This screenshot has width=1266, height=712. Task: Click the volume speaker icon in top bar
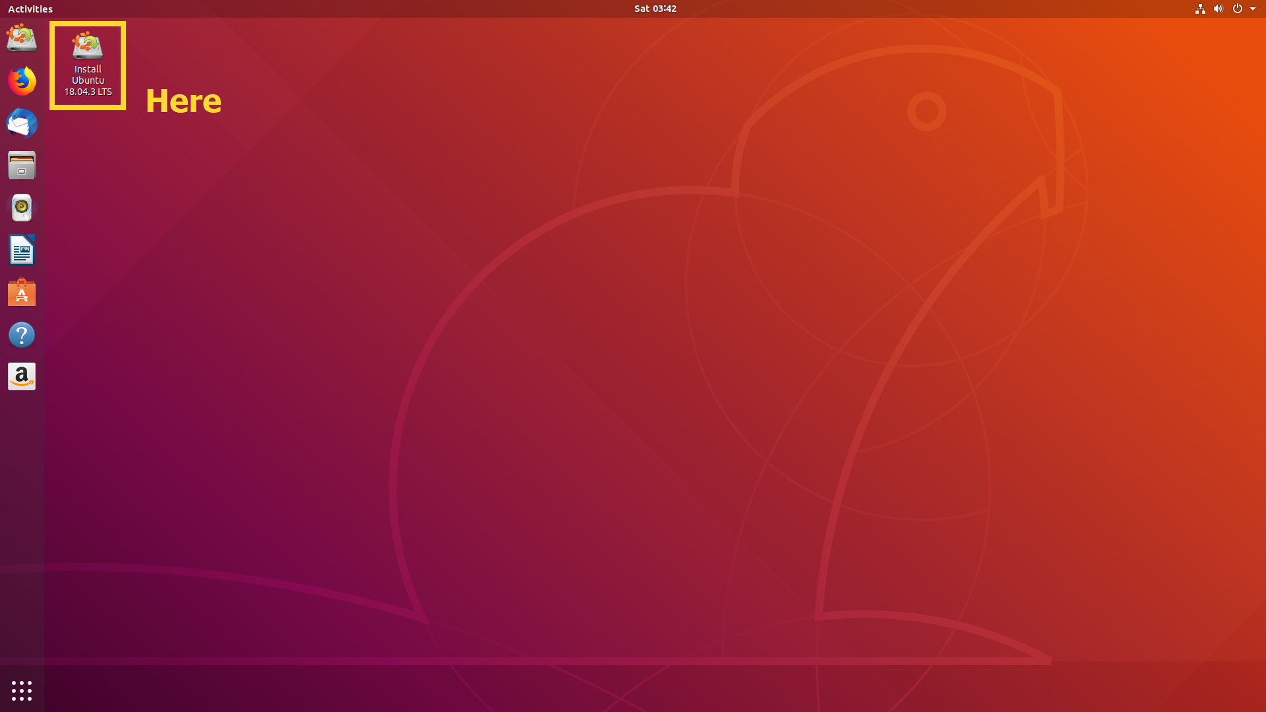click(1218, 9)
